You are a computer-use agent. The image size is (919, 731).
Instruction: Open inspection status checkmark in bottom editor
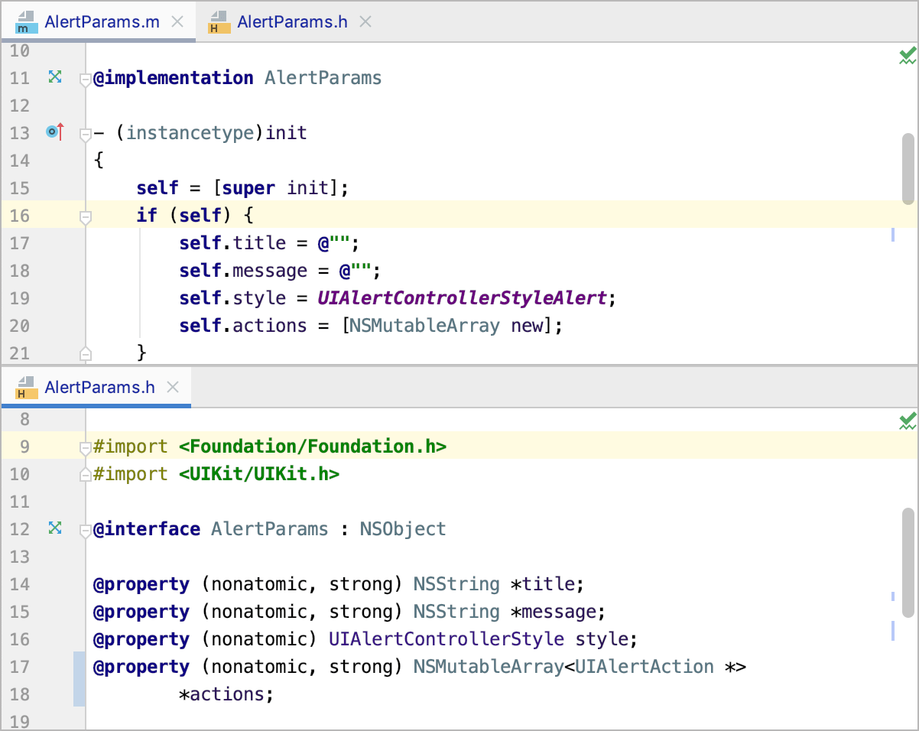click(908, 420)
